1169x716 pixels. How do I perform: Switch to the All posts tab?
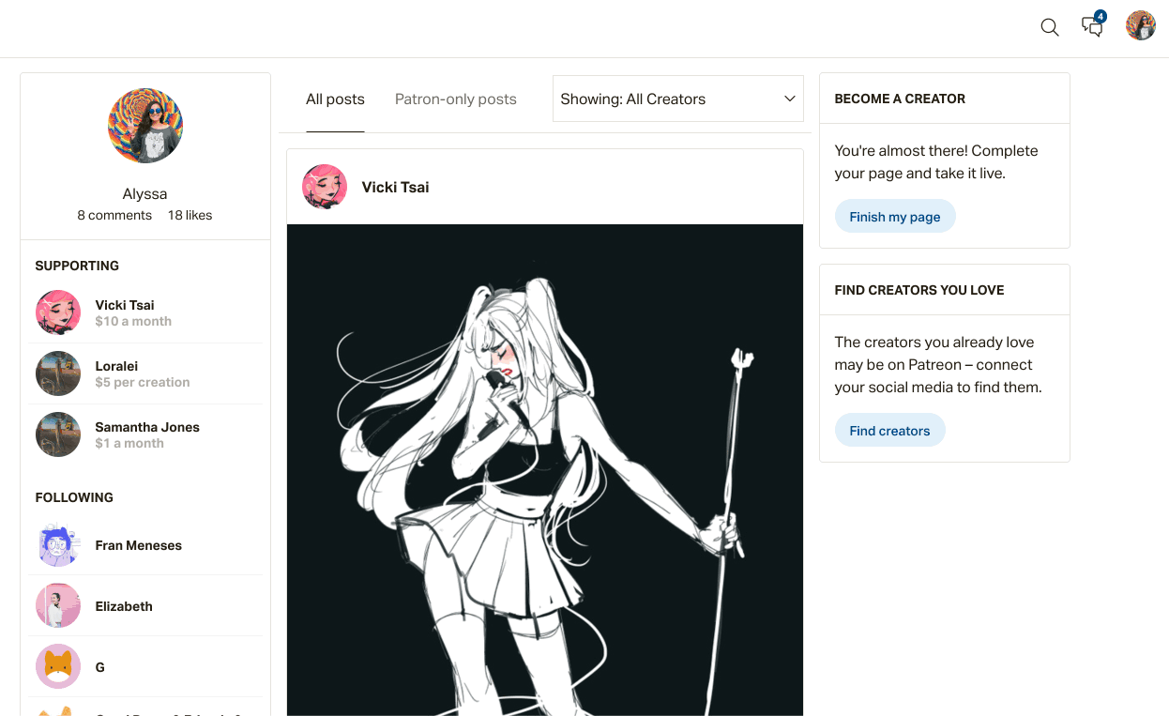[x=335, y=99]
